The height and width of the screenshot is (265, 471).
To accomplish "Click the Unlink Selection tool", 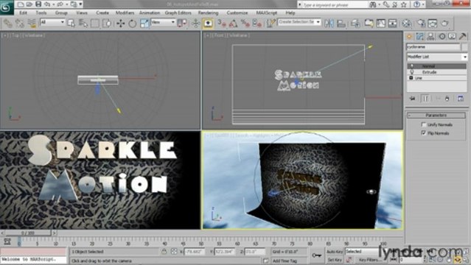I will coord(19,23).
